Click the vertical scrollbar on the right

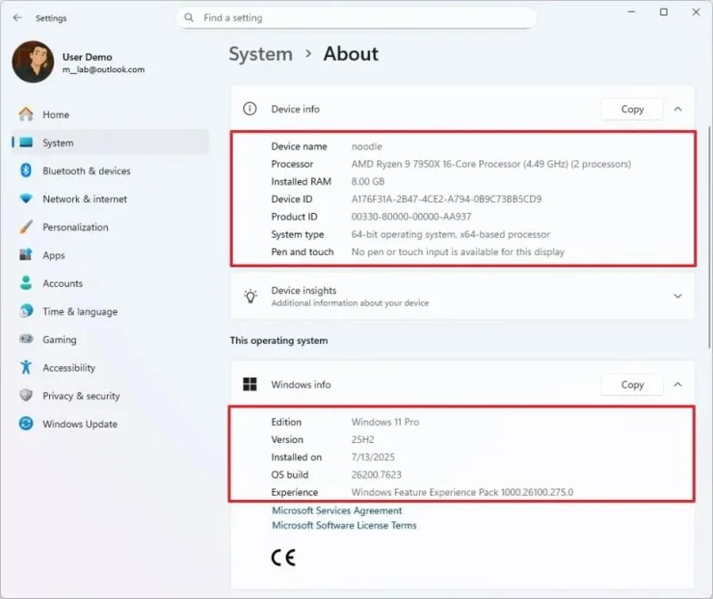coord(709,236)
